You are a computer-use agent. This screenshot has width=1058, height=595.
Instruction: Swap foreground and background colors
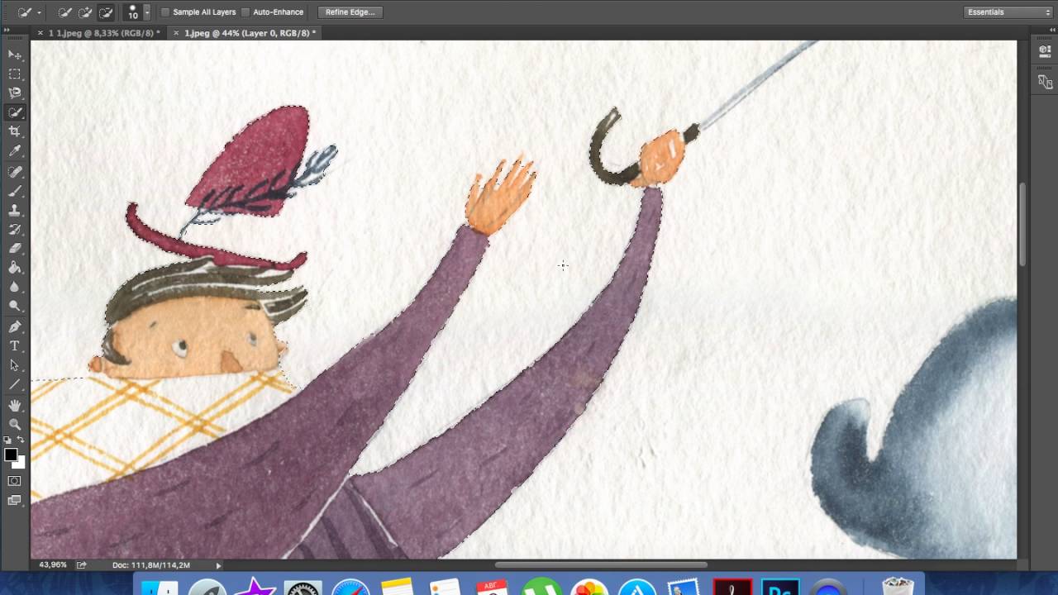pos(21,440)
